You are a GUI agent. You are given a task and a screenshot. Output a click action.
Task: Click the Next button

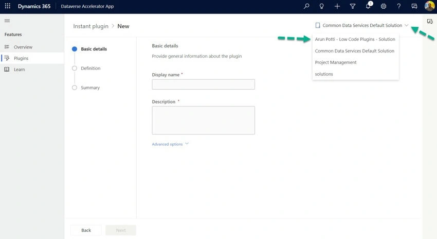point(121,230)
